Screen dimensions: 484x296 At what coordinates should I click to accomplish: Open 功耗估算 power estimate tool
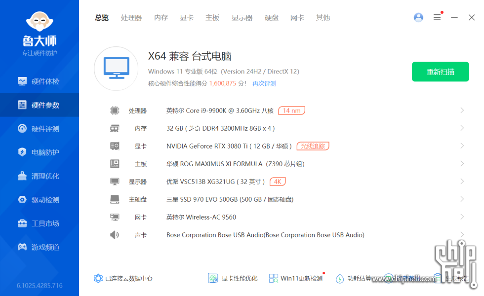pyautogui.click(x=354, y=278)
